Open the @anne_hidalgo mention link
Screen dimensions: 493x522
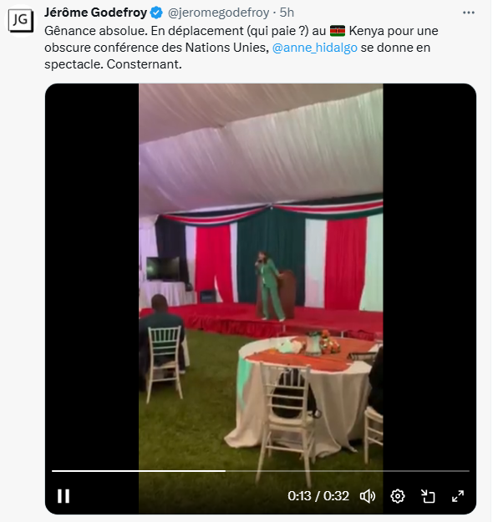point(315,48)
